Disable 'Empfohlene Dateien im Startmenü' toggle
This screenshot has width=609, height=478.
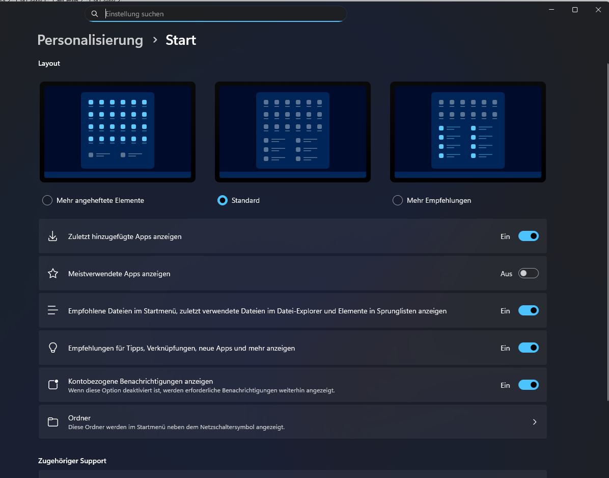(x=529, y=310)
